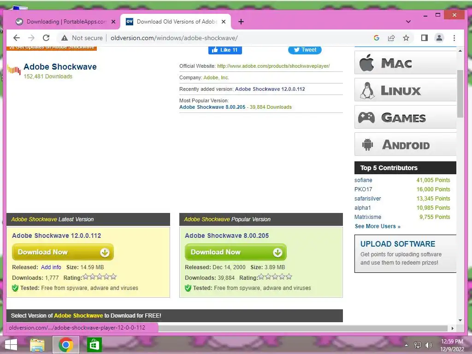This screenshot has height=354, width=472.
Task: Open Chrome three-dot menu
Action: tap(454, 38)
